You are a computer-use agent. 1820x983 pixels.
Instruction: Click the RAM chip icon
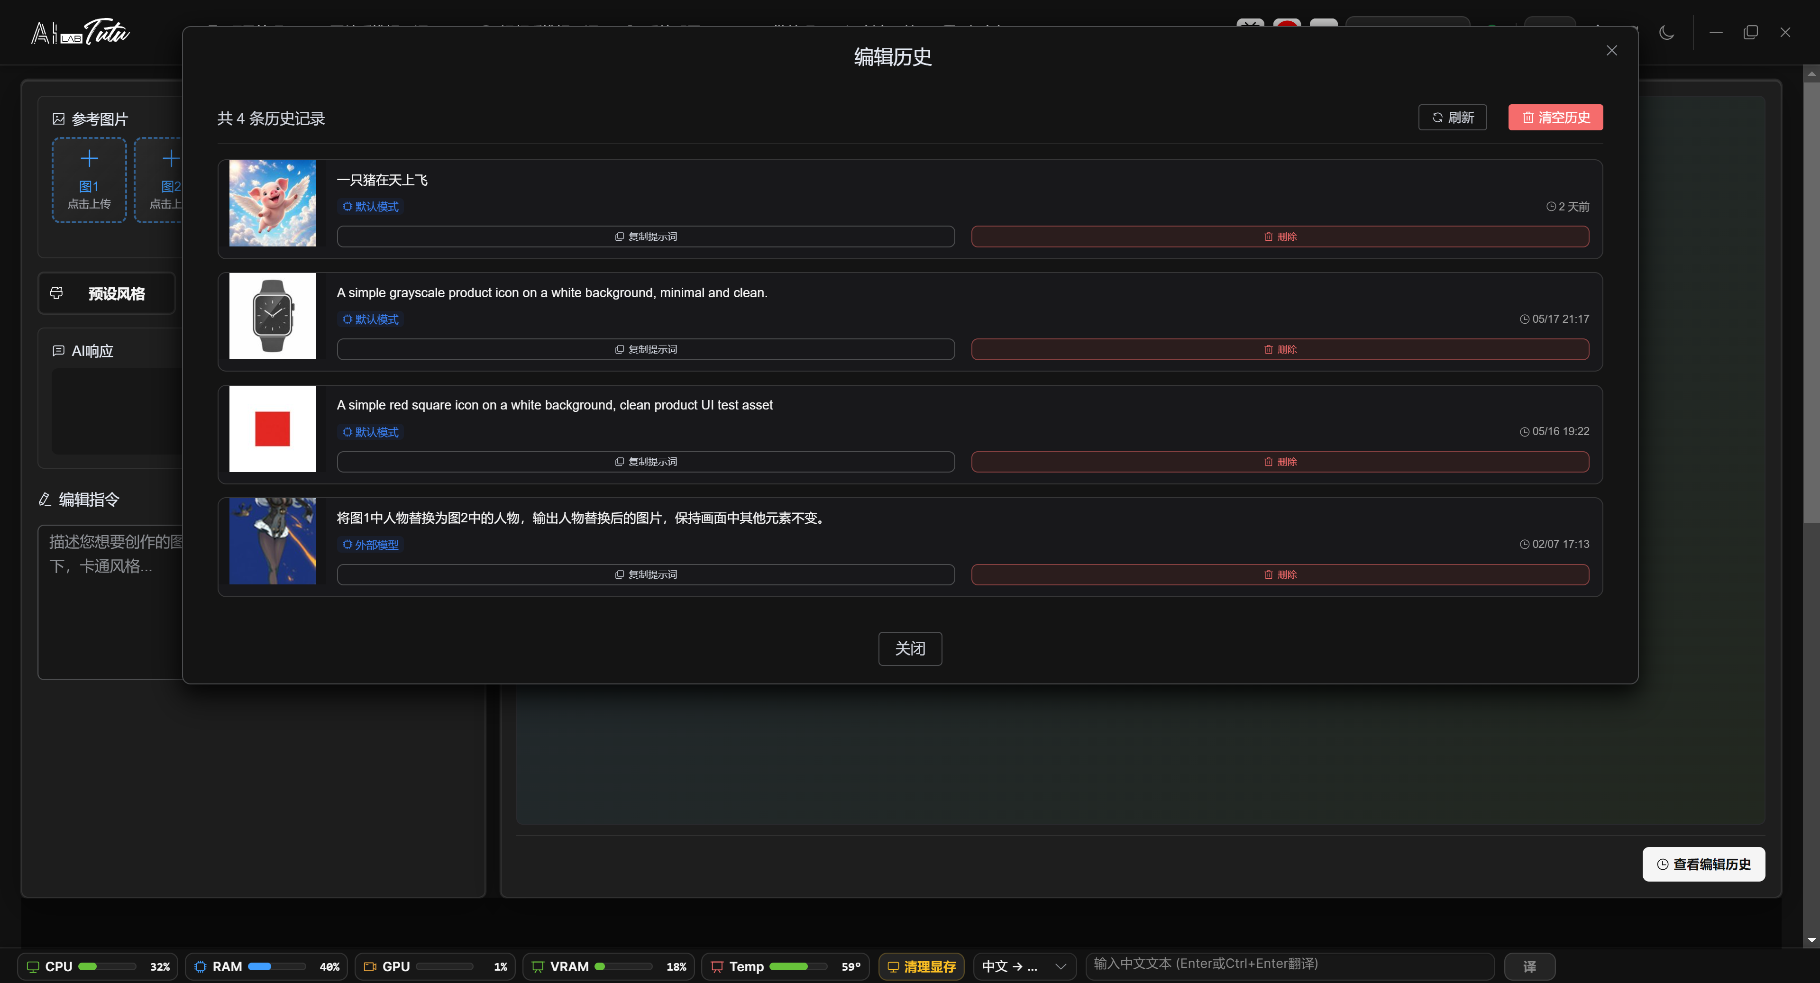tap(200, 967)
